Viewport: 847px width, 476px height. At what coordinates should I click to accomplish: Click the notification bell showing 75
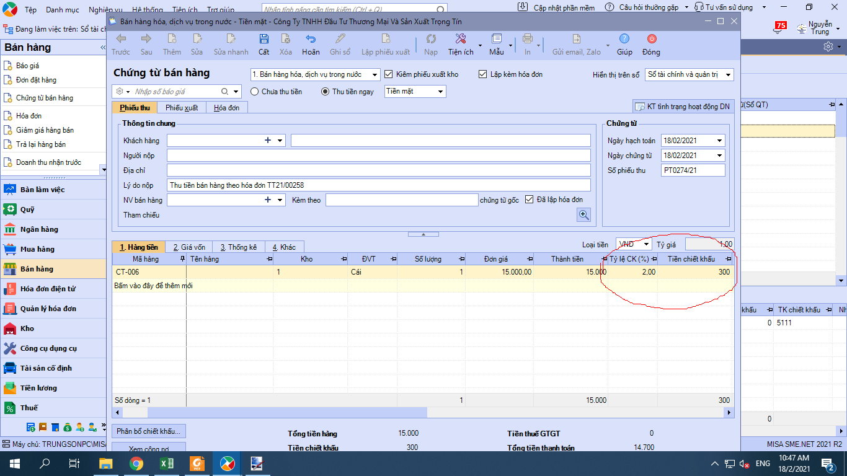coord(779,27)
